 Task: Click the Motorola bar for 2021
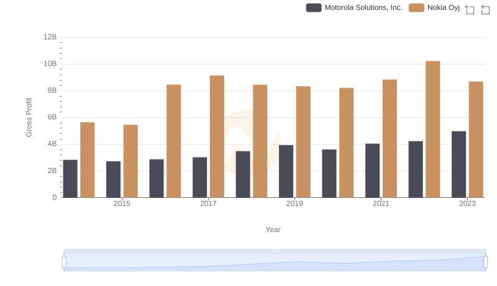372,171
